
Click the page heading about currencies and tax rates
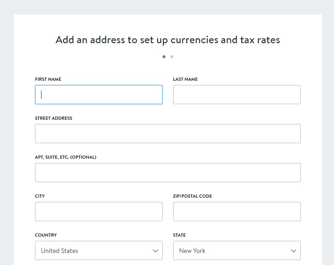pos(168,40)
